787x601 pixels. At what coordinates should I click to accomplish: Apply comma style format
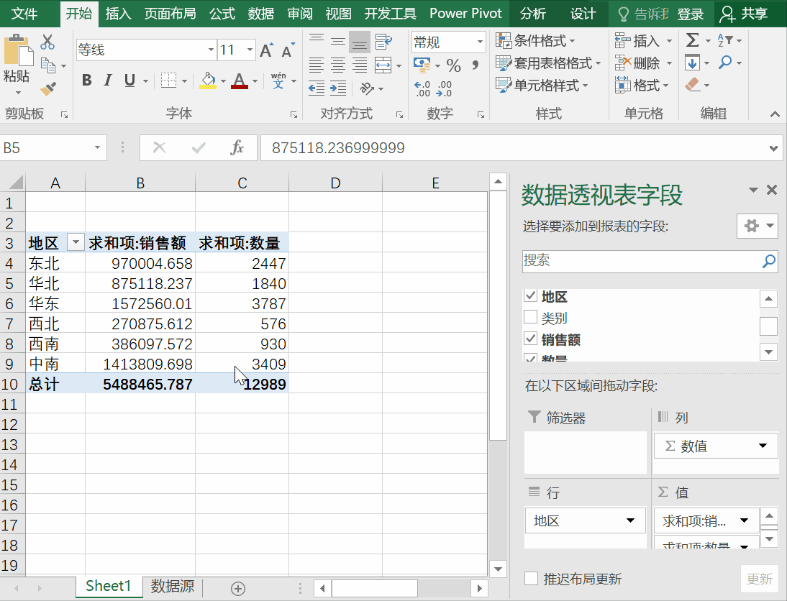click(475, 64)
